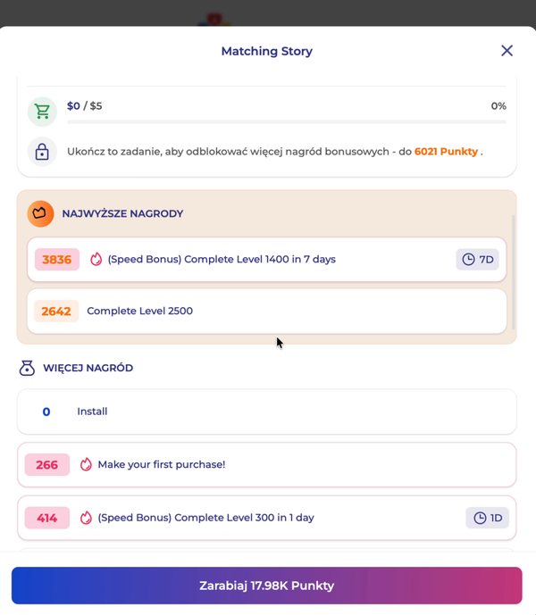
Task: Click the flame icon on Level 300 reward
Action: coord(86,518)
